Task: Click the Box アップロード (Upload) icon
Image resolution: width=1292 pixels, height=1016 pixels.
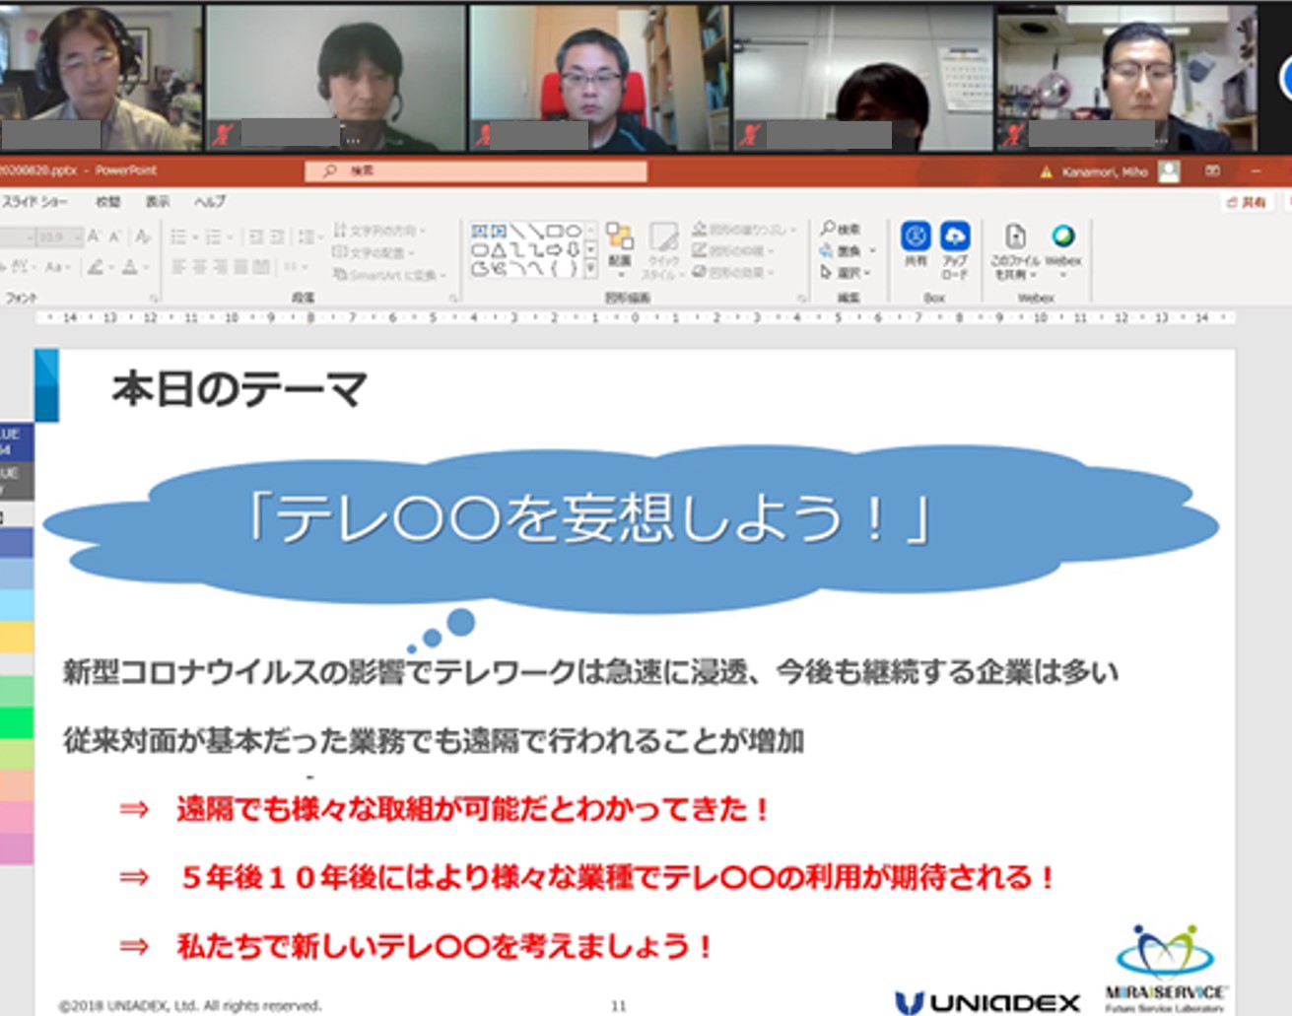Action: click(x=955, y=237)
